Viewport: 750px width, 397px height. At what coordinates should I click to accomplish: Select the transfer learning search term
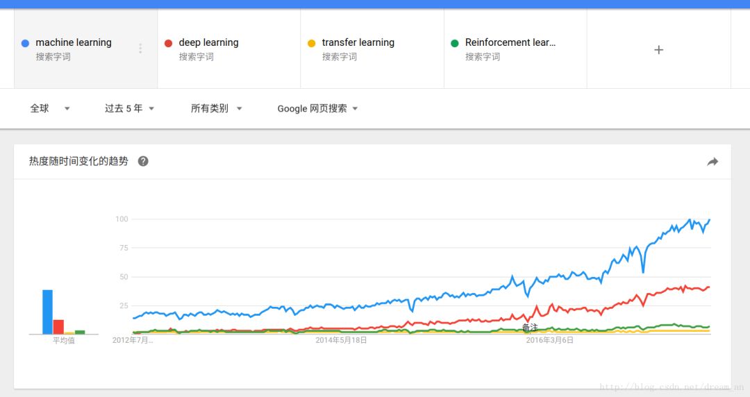point(358,42)
